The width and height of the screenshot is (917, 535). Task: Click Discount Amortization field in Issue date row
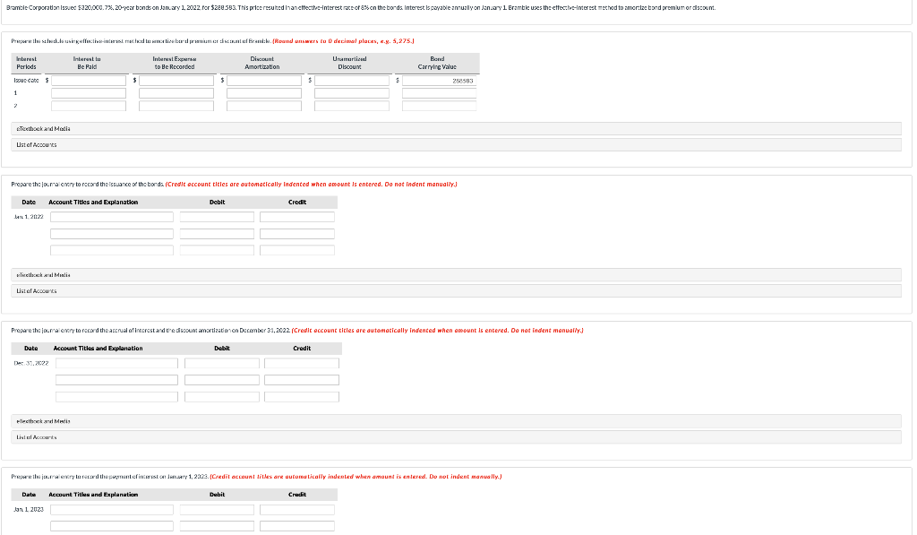264,81
